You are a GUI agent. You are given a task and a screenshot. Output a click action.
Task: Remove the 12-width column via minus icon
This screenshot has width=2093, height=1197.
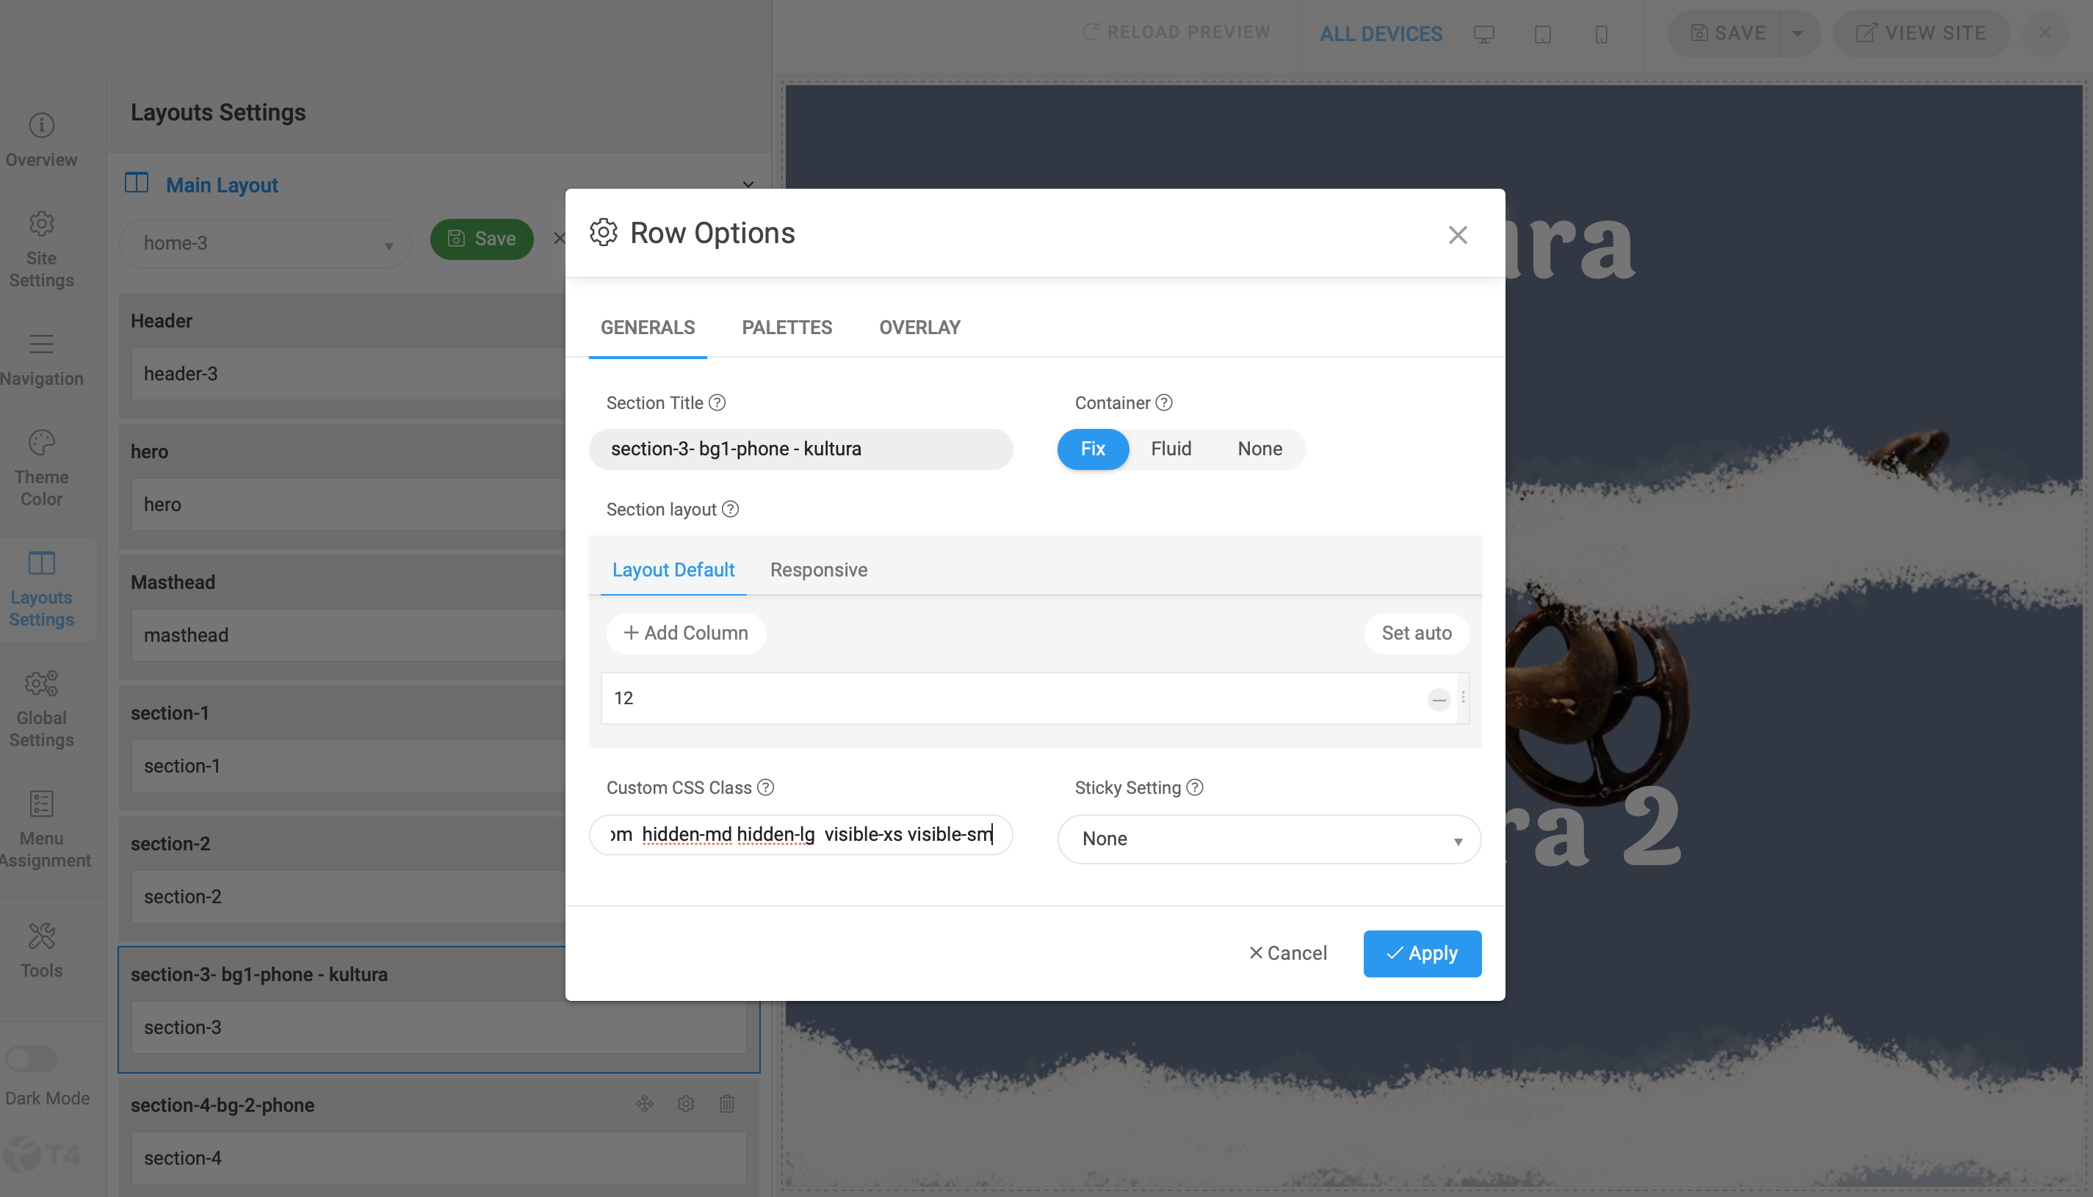pyautogui.click(x=1438, y=700)
